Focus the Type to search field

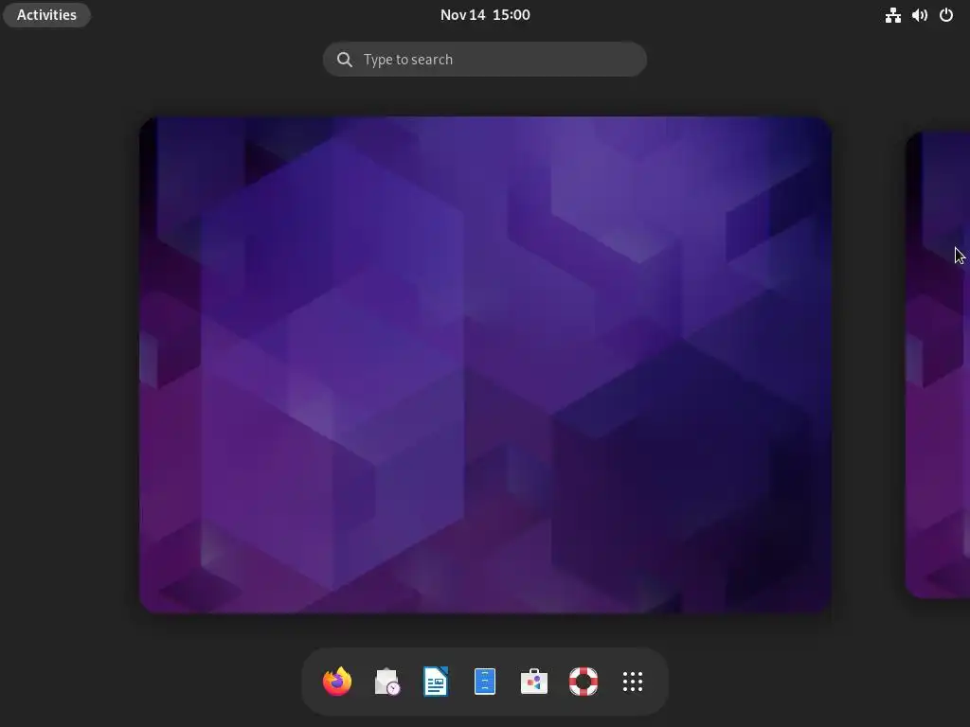coord(485,60)
